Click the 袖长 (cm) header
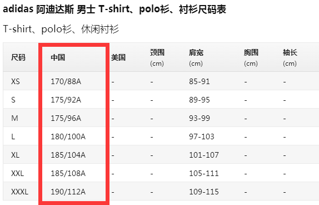The width and height of the screenshot is (319, 205). (290, 58)
